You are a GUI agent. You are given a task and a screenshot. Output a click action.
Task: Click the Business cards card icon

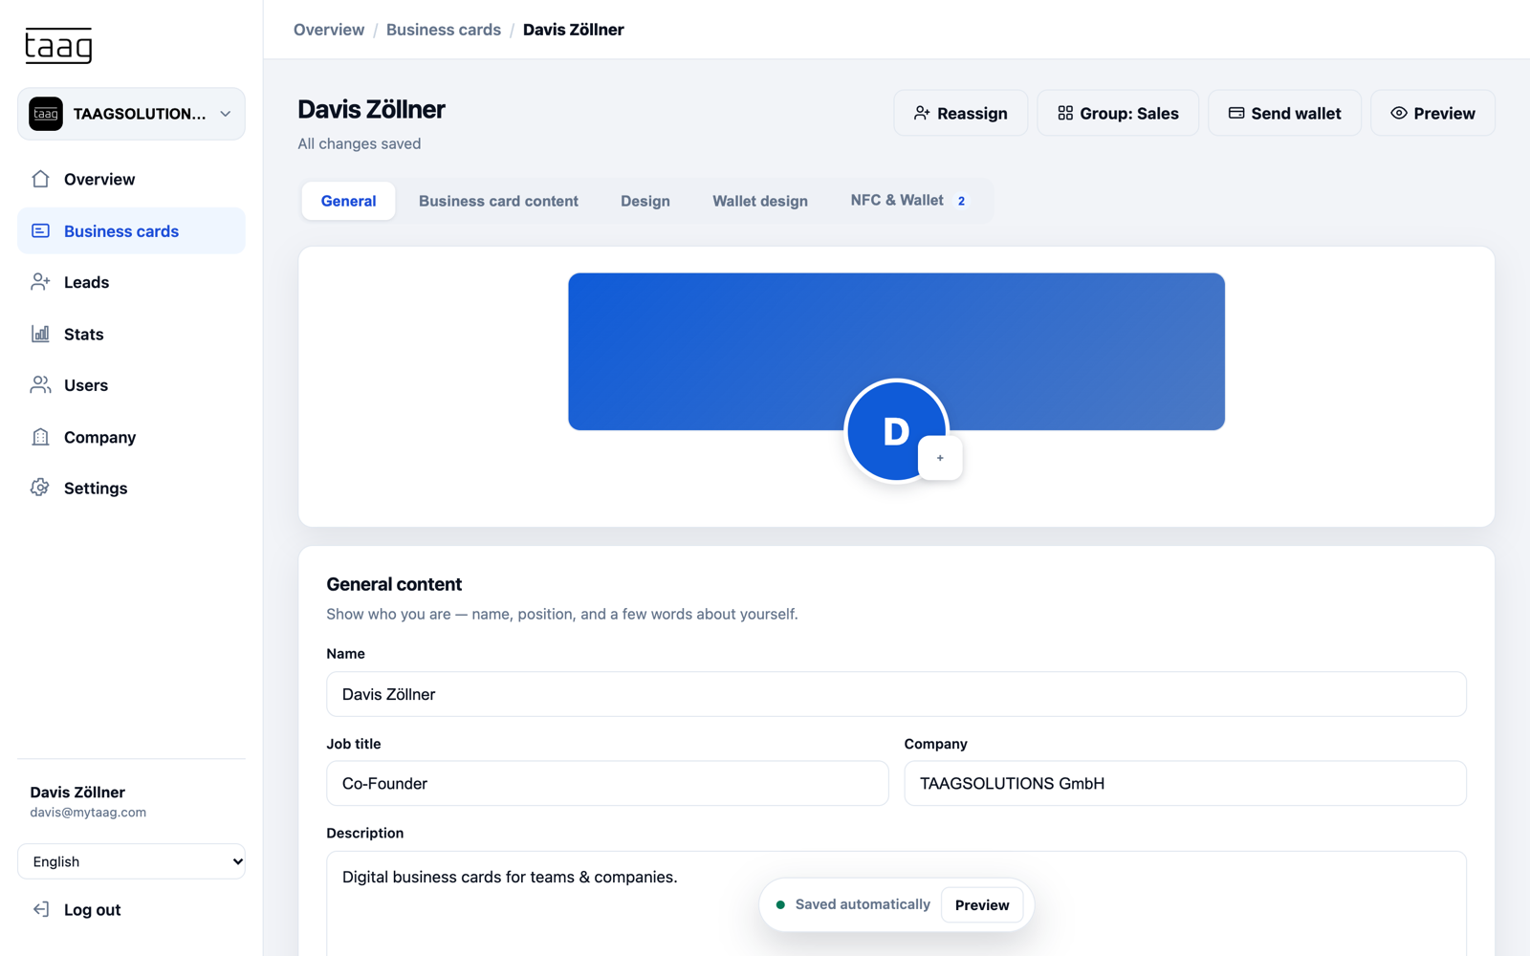point(40,230)
